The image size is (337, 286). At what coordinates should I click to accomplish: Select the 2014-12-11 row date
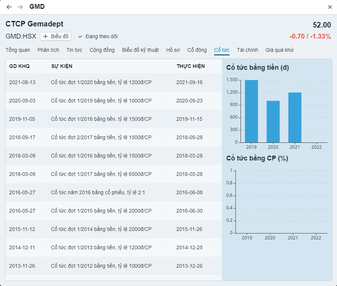click(x=22, y=247)
